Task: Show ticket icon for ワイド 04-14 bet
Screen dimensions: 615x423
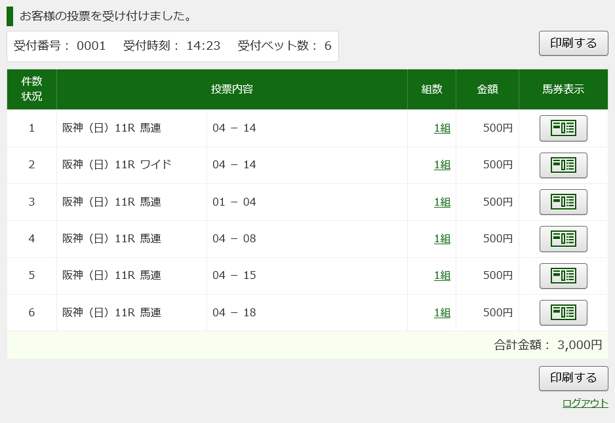Action: [563, 165]
